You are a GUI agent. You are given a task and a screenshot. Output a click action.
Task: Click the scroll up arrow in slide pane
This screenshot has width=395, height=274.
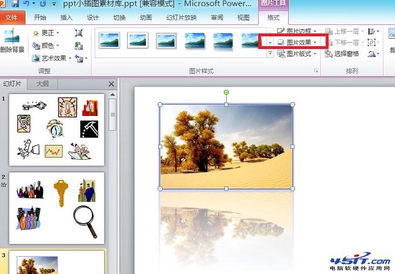pyautogui.click(x=113, y=95)
